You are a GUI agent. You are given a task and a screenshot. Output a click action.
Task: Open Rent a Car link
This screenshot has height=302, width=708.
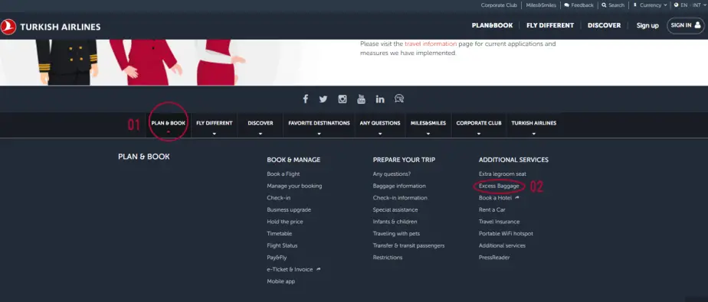click(492, 209)
